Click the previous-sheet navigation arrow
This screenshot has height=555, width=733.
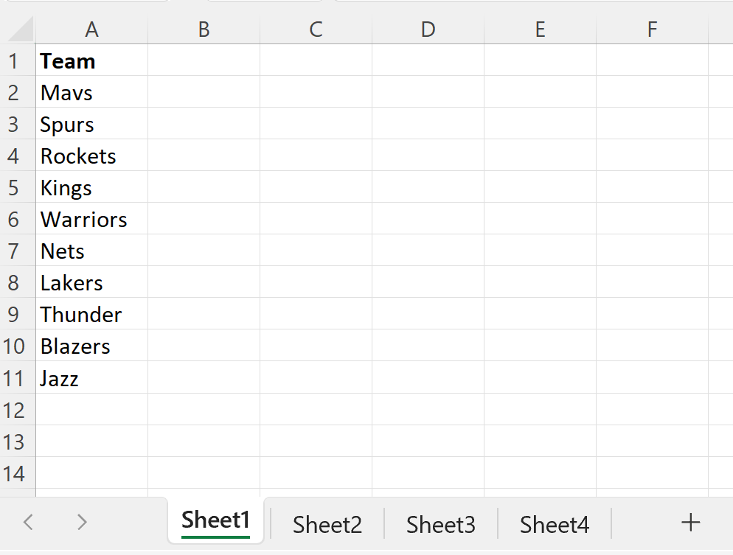(x=28, y=522)
